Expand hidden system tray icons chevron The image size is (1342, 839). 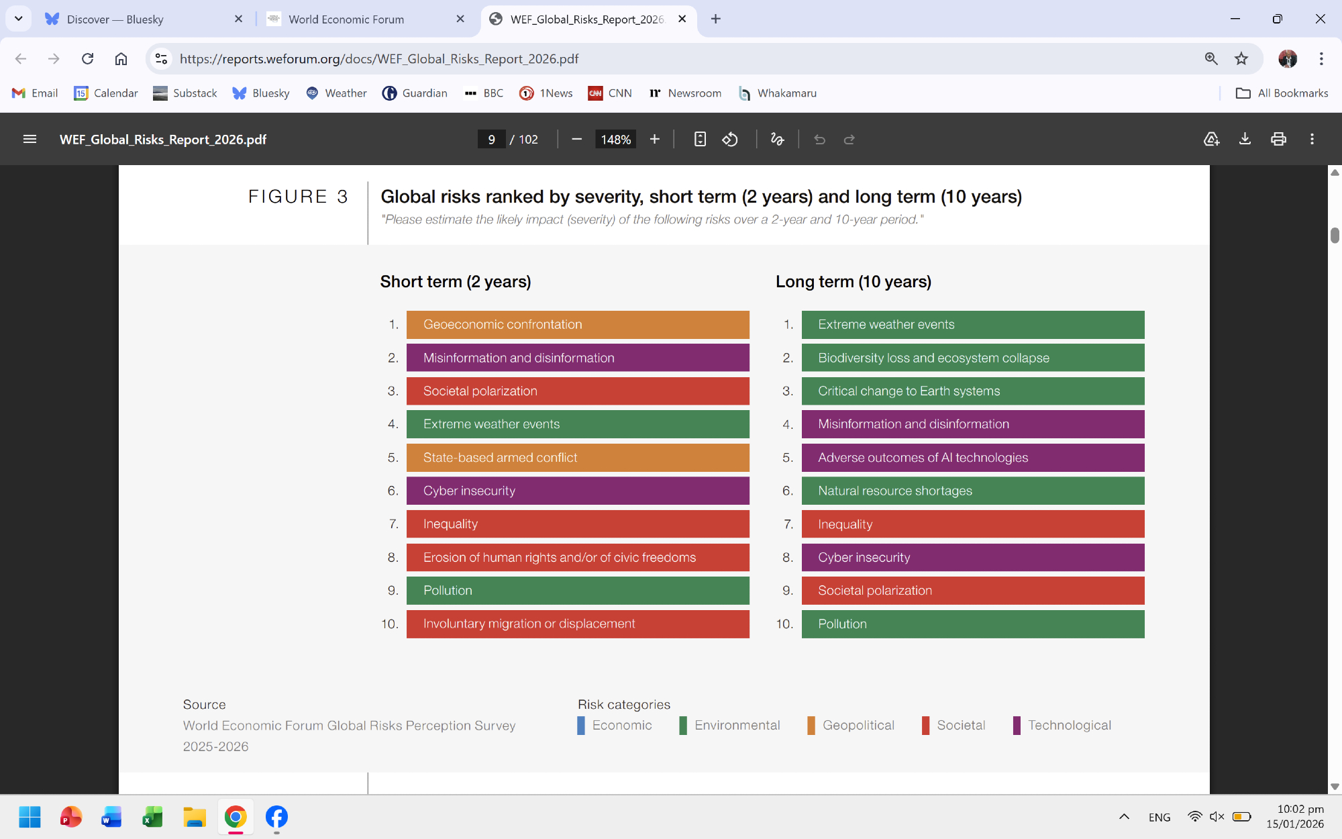coord(1124,817)
